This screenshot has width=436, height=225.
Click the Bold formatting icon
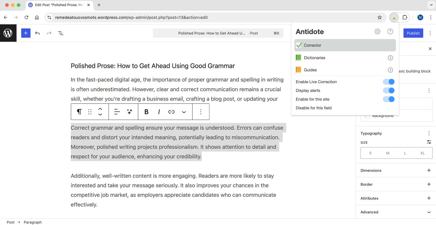tap(146, 112)
